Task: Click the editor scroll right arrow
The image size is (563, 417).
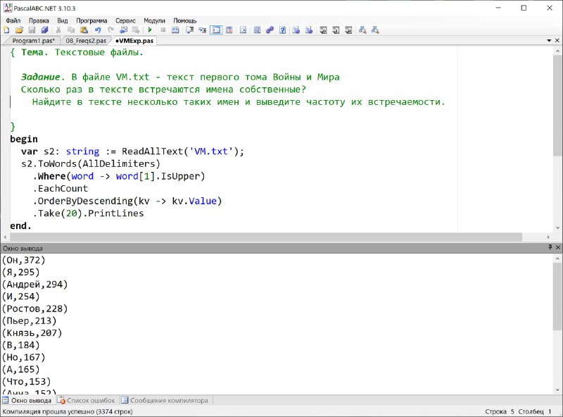Action: 548,237
